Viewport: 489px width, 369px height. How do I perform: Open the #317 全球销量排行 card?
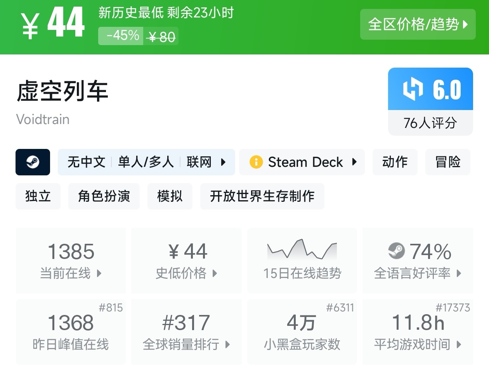186,332
